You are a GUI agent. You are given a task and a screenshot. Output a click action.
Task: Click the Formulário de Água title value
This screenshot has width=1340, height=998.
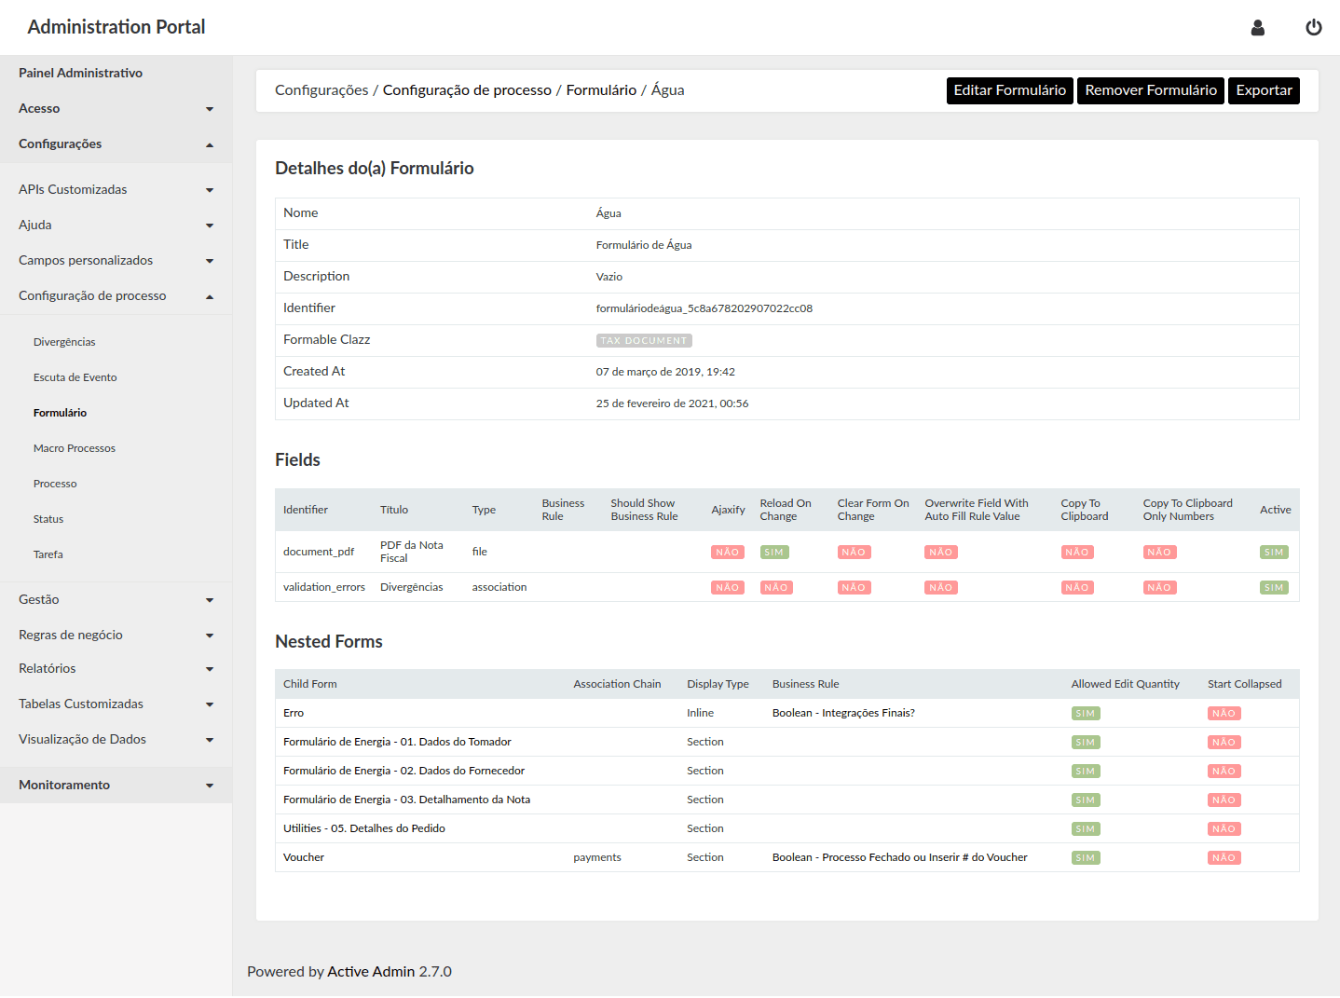(644, 245)
